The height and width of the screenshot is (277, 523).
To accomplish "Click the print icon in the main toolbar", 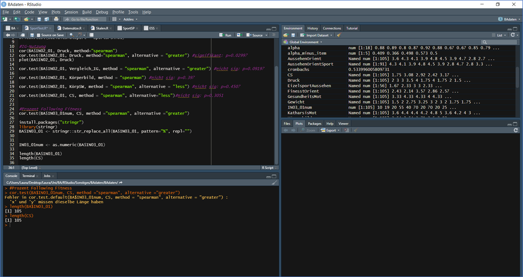I will click(56, 19).
